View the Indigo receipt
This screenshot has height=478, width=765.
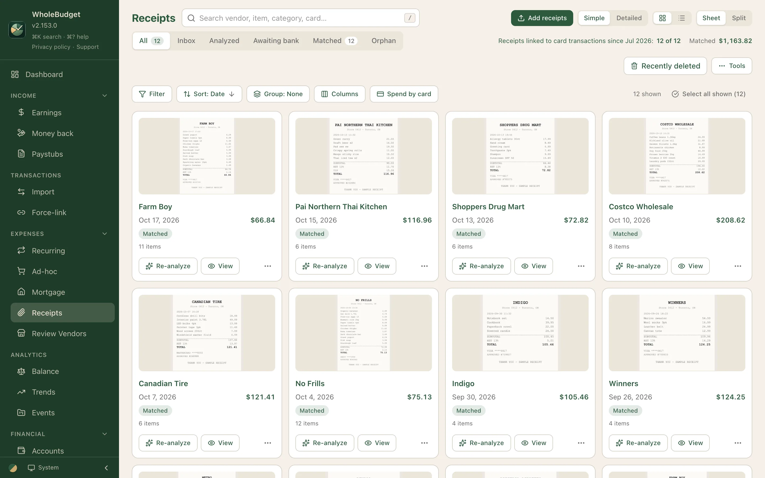[x=534, y=443]
